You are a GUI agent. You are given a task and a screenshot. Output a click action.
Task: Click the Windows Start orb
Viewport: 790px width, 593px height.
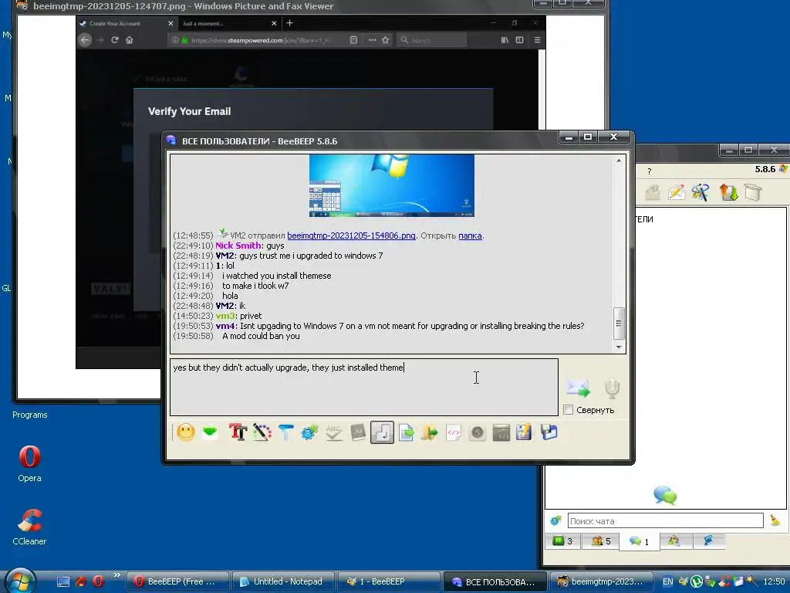click(19, 581)
